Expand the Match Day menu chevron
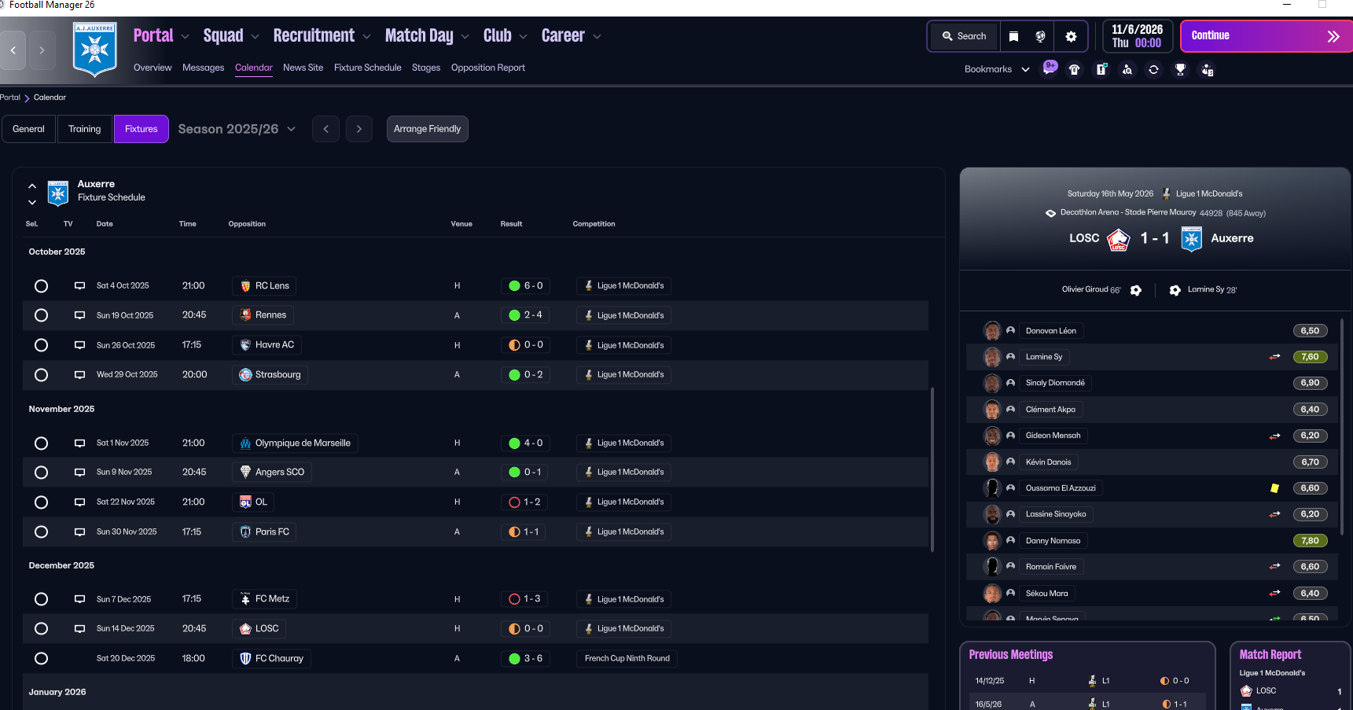Screen dimensions: 1353x710 click(465, 37)
